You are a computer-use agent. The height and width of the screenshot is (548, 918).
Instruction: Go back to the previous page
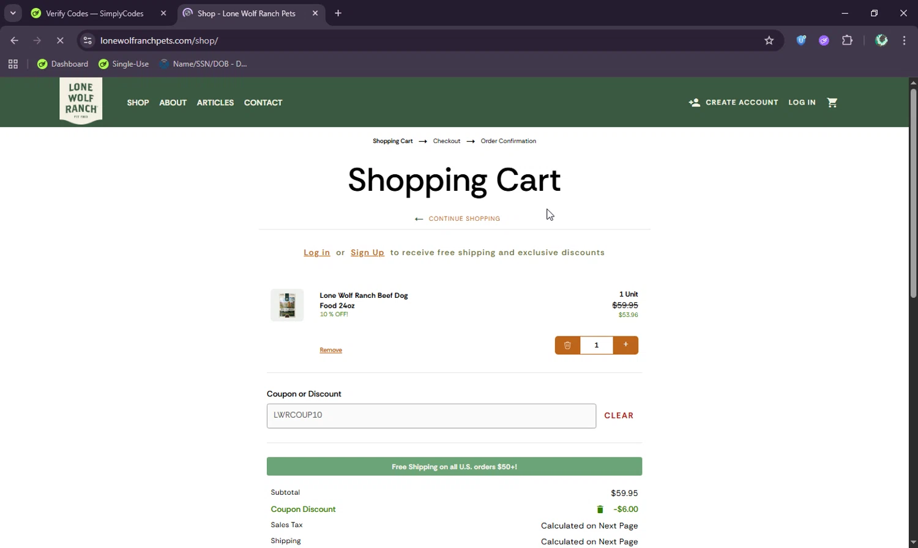point(14,40)
